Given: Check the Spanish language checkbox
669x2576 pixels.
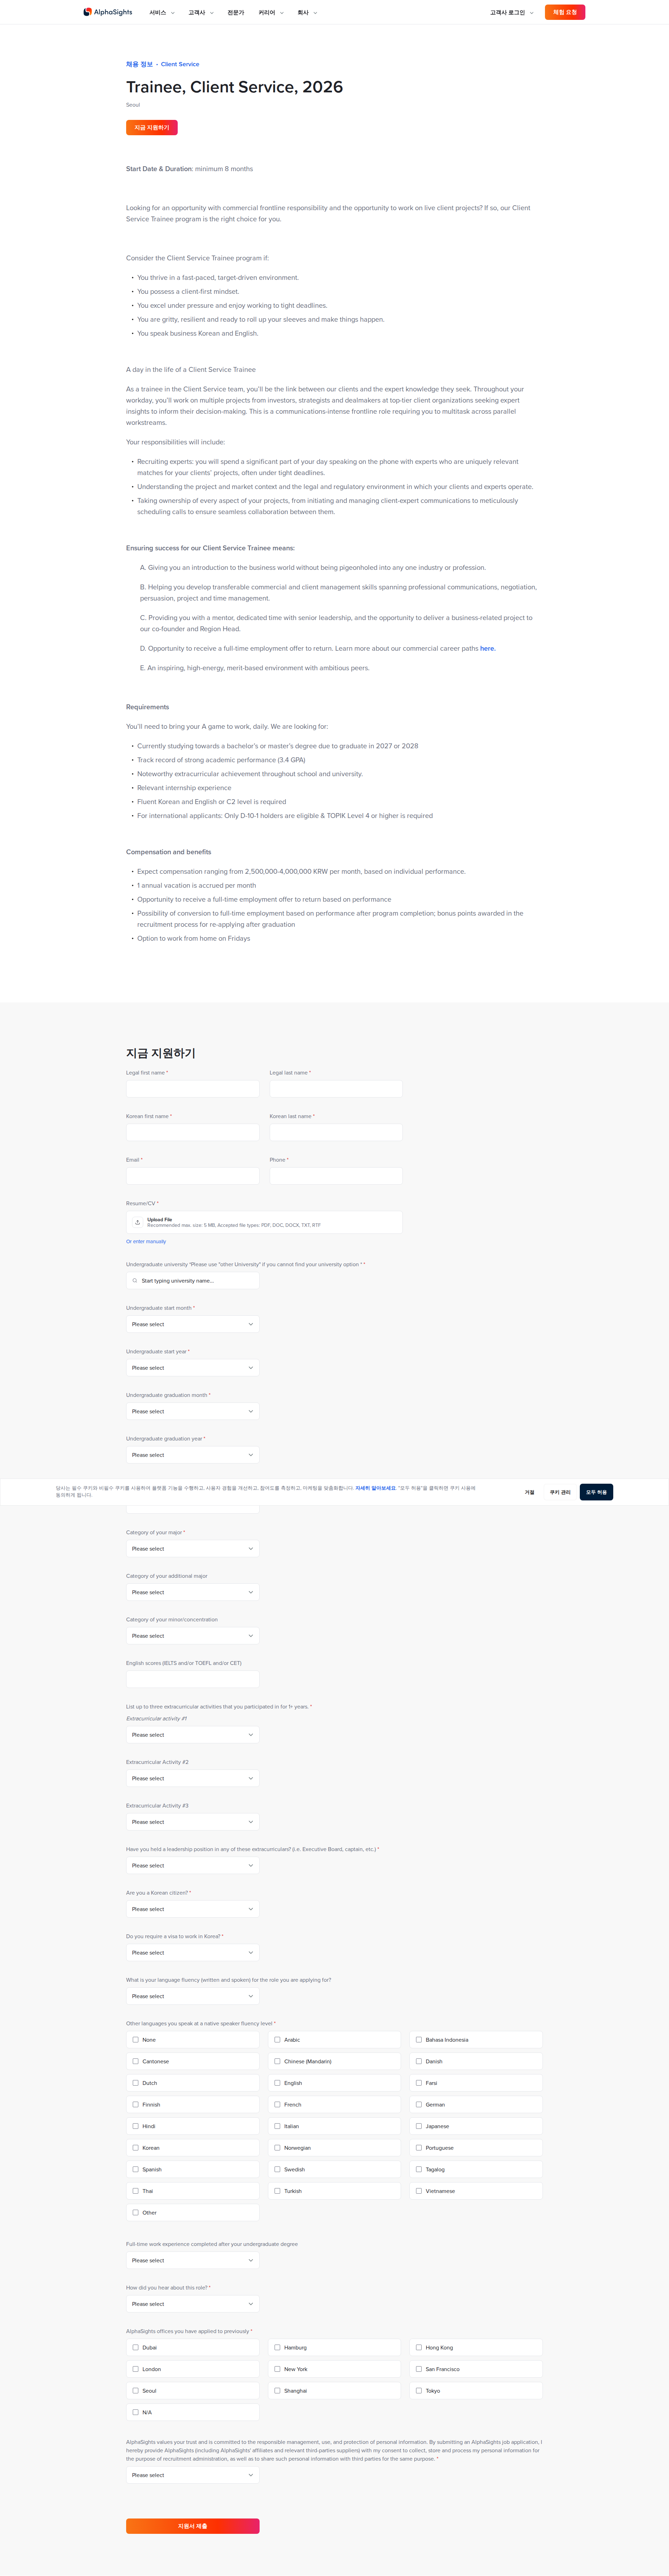Looking at the screenshot, I should [x=136, y=2169].
